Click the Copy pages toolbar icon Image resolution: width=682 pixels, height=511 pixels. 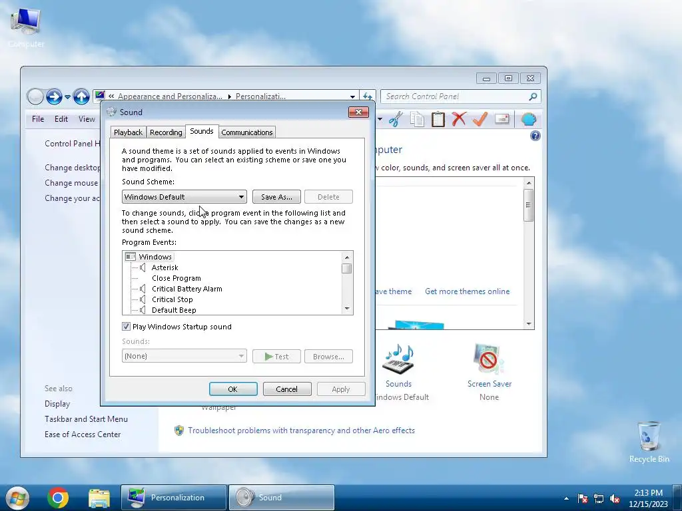click(x=417, y=119)
